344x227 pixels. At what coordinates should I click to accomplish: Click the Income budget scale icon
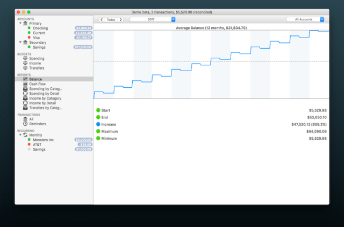tap(25, 63)
